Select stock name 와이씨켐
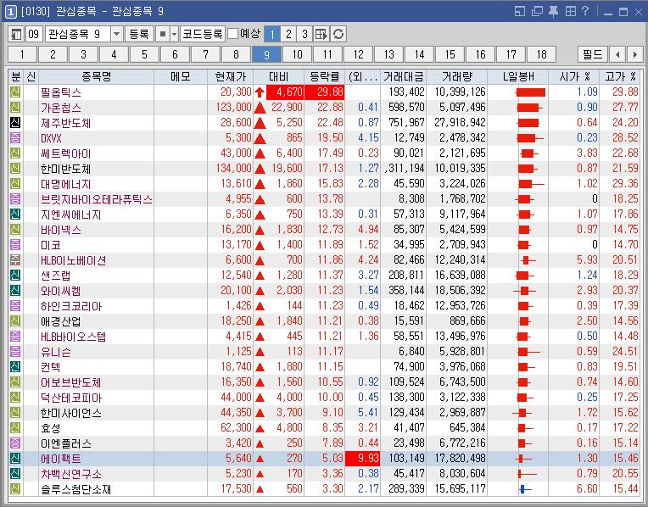Image resolution: width=648 pixels, height=507 pixels. click(61, 291)
